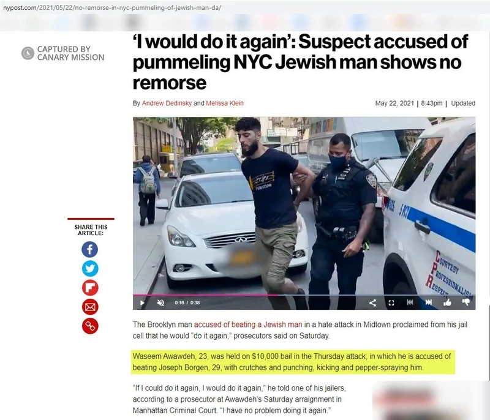Like the video with thumbs up

coord(447,302)
